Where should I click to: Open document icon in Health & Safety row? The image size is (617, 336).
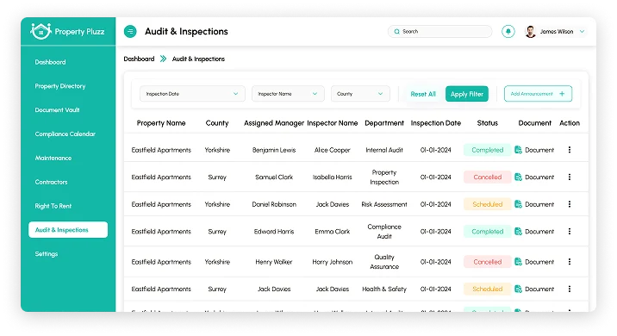[518, 289]
